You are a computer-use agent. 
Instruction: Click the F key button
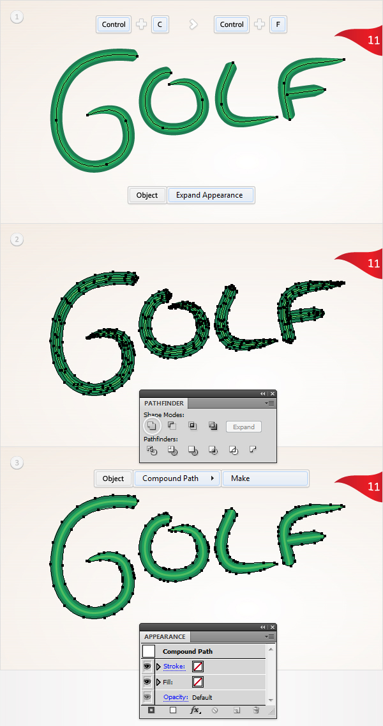(x=278, y=24)
